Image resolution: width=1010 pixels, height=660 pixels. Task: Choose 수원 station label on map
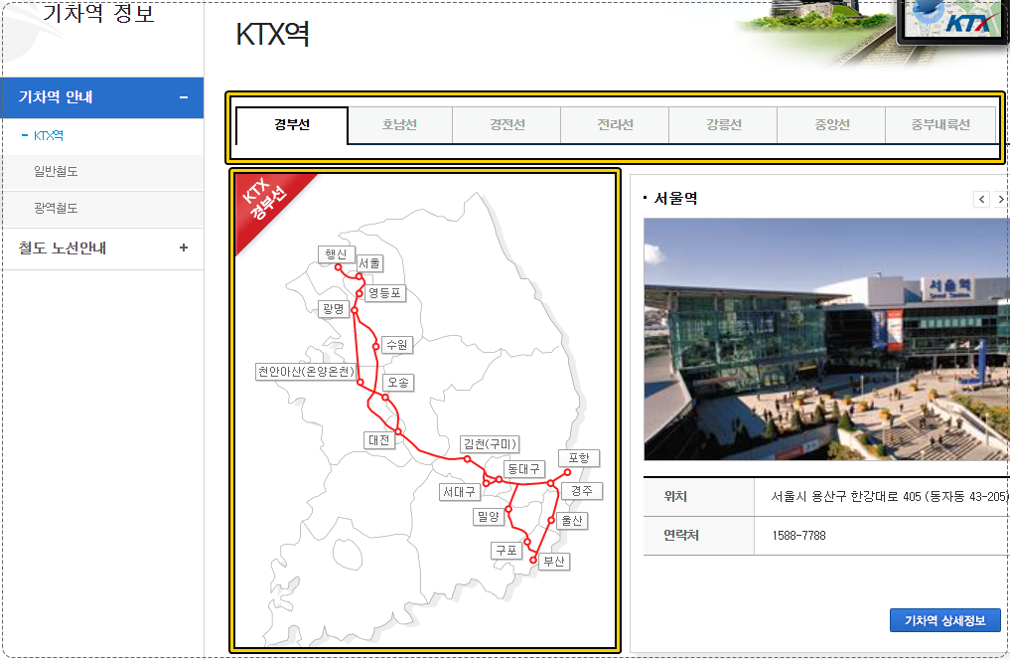point(397,345)
